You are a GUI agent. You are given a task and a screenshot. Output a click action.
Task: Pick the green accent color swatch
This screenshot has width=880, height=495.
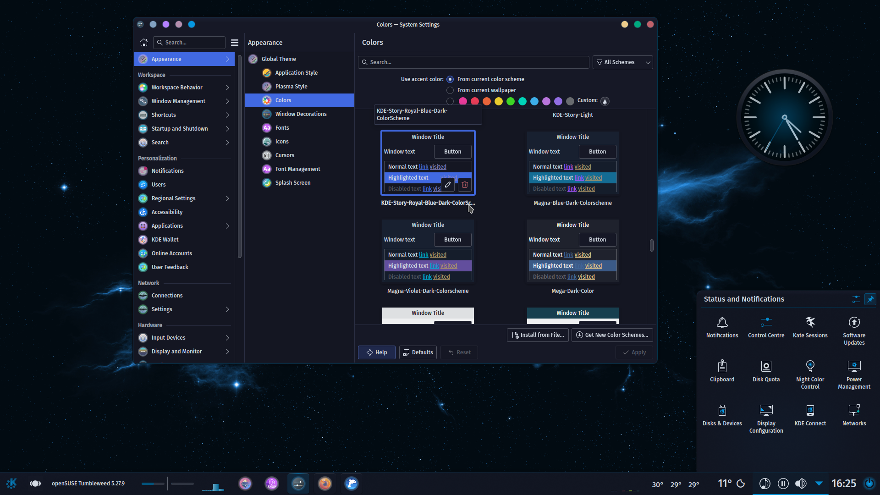[x=511, y=101]
